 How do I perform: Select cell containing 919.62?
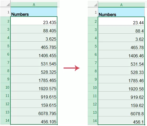tap(121, 96)
